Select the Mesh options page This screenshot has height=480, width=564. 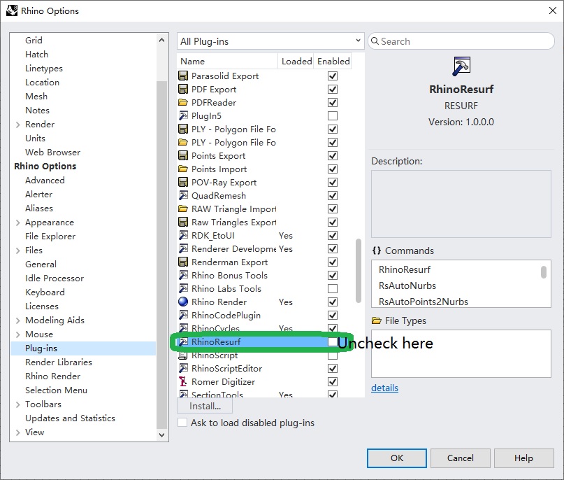point(36,96)
